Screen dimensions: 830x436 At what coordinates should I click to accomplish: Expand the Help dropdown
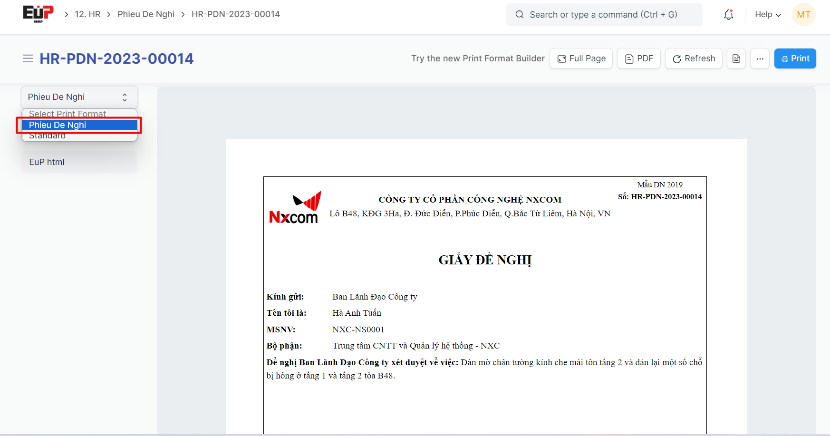pos(767,15)
